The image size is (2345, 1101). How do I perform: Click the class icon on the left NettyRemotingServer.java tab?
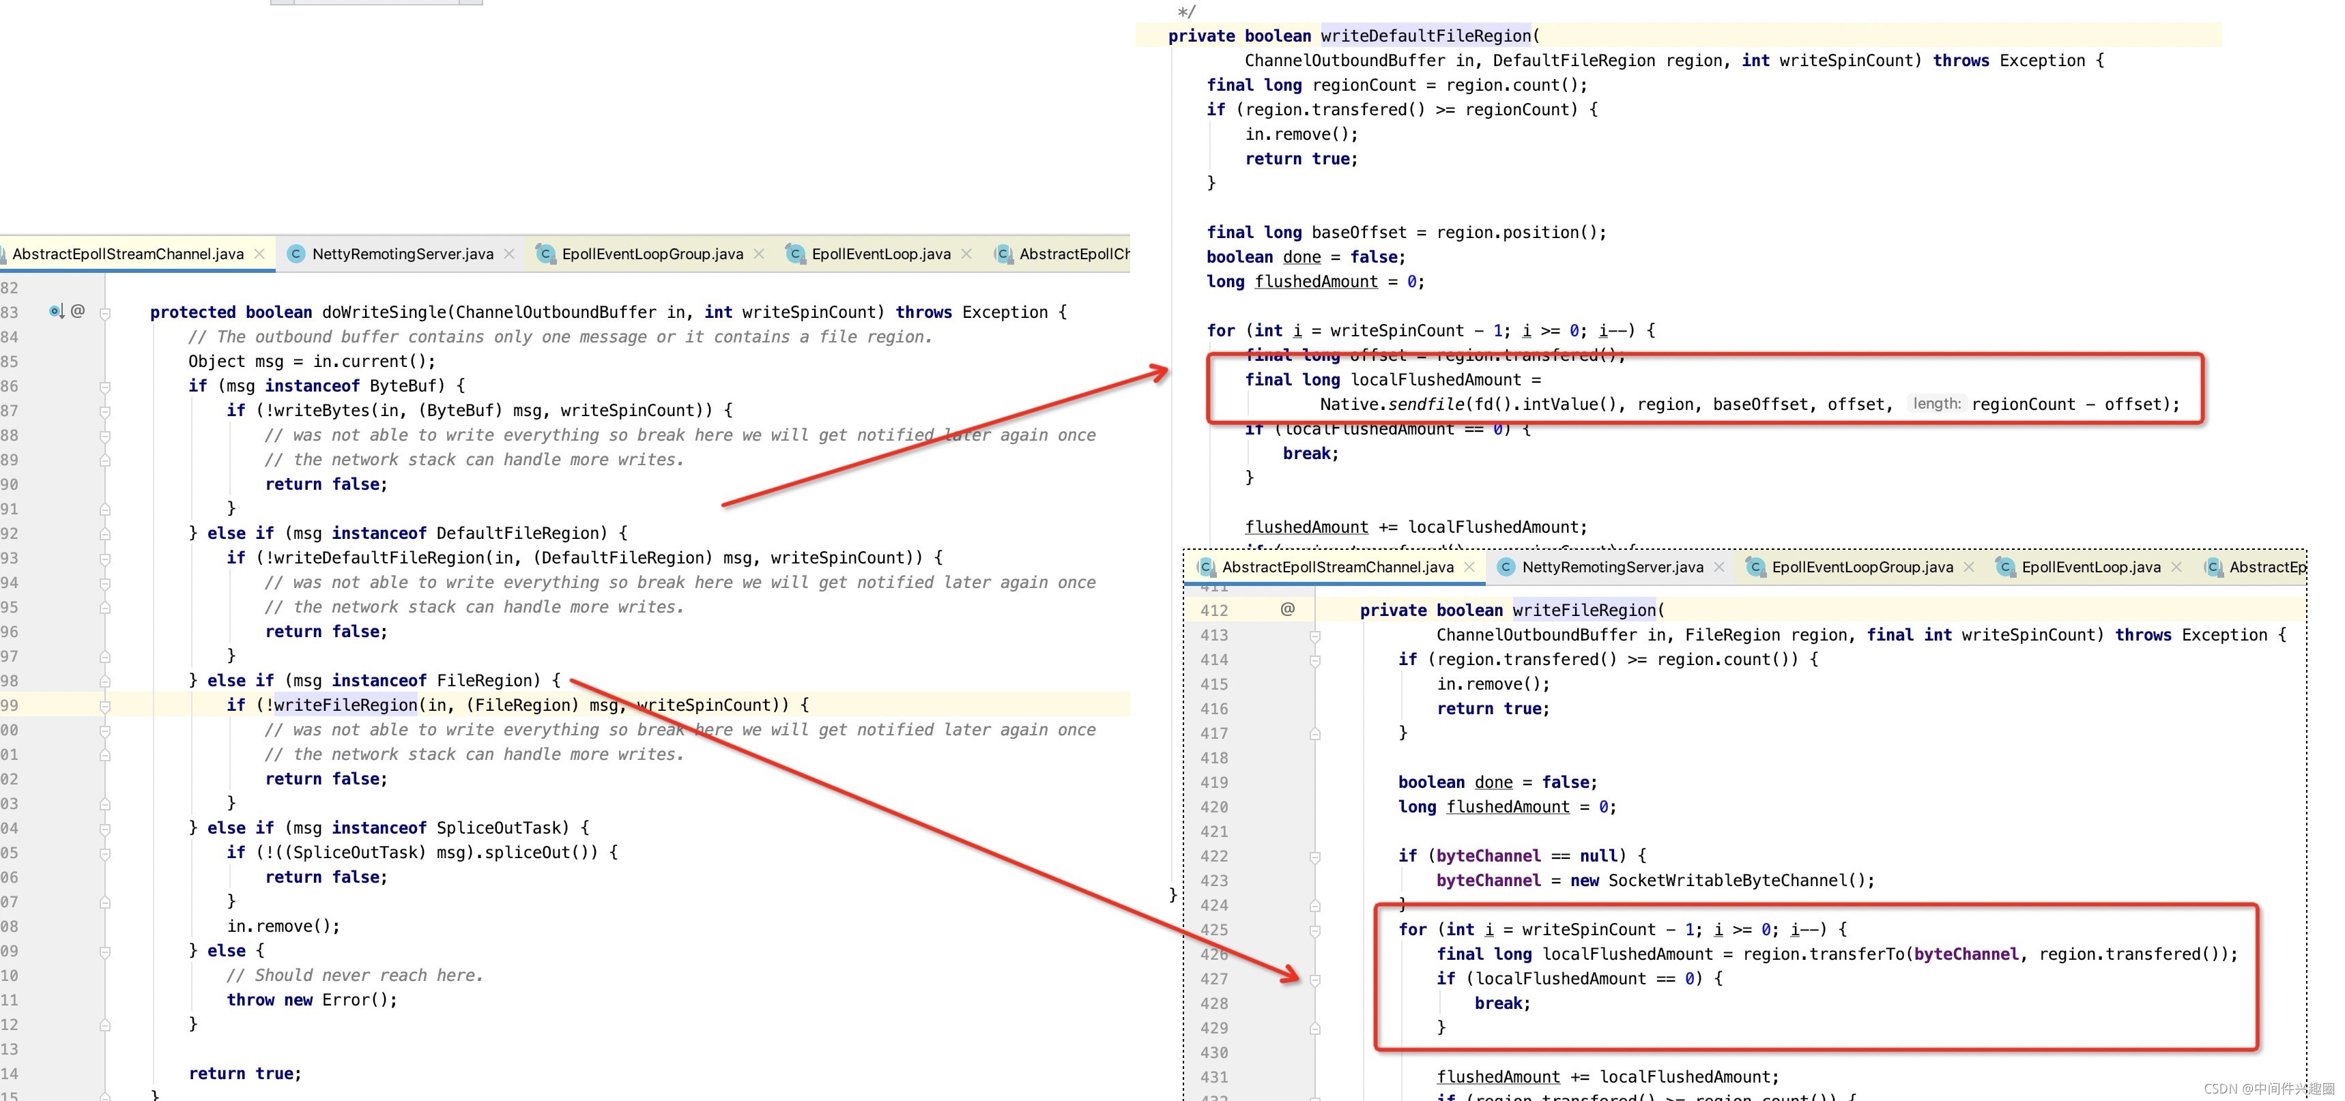296,254
